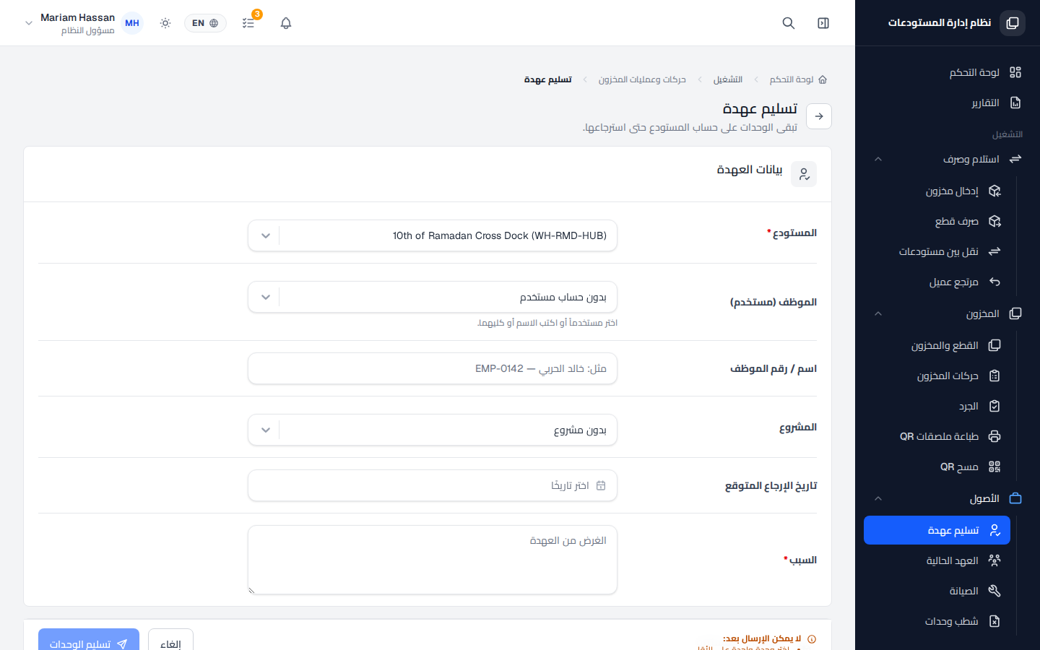Open the Mariam Hassan user menu
The image size is (1040, 650).
pos(70,23)
